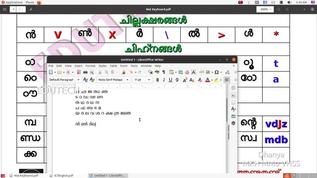
Task: Click Font name field Noto Serif
Action: (x=111, y=80)
